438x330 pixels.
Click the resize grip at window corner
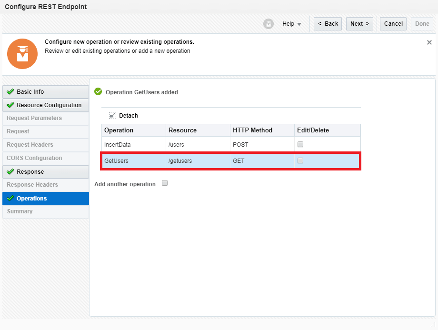432,324
